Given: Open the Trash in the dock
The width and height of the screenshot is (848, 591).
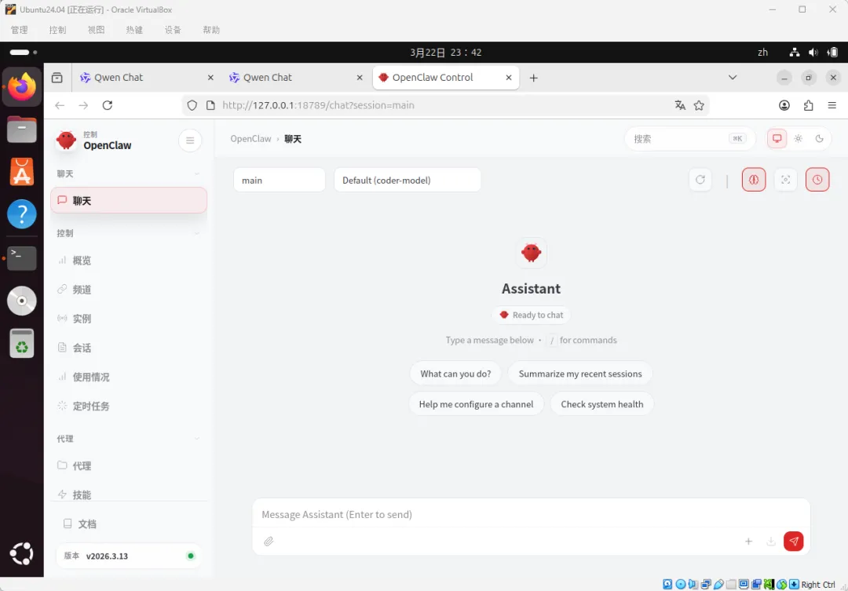Looking at the screenshot, I should pyautogui.click(x=22, y=343).
